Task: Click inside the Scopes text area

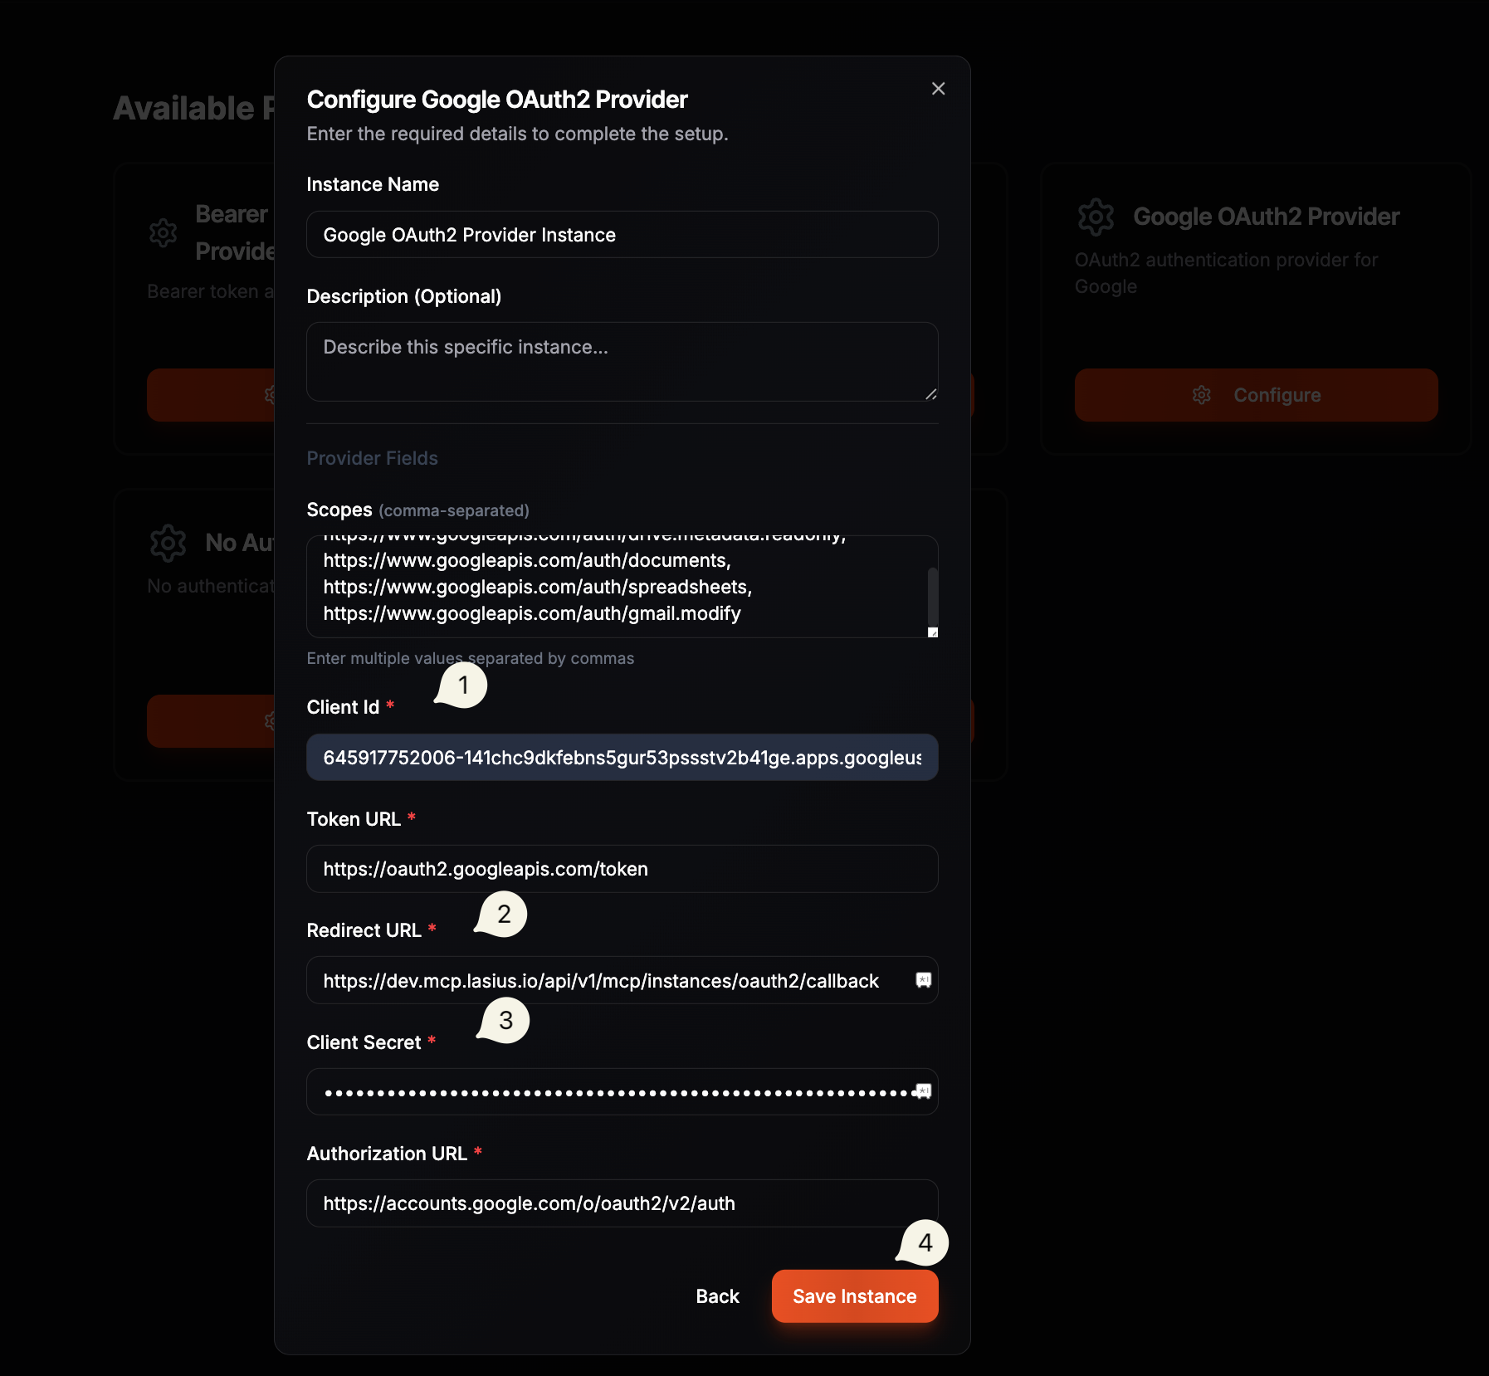Action: 614,587
